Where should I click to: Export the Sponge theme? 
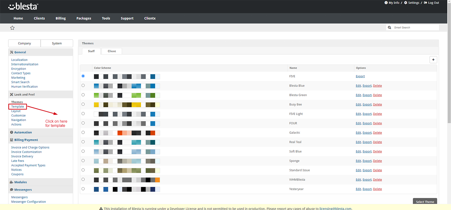click(367, 161)
